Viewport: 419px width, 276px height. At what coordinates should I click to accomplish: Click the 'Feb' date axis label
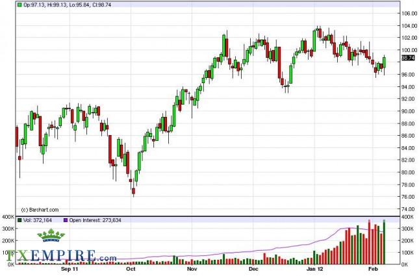click(373, 269)
